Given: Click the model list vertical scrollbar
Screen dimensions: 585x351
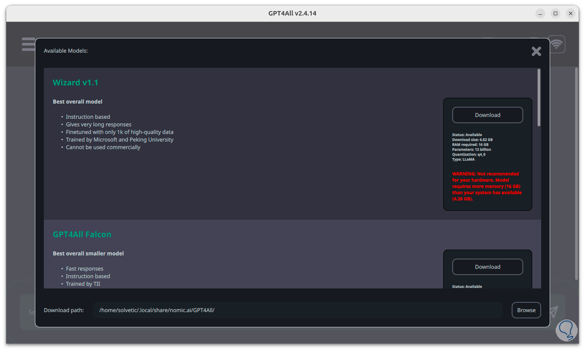Looking at the screenshot, I should (x=539, y=97).
